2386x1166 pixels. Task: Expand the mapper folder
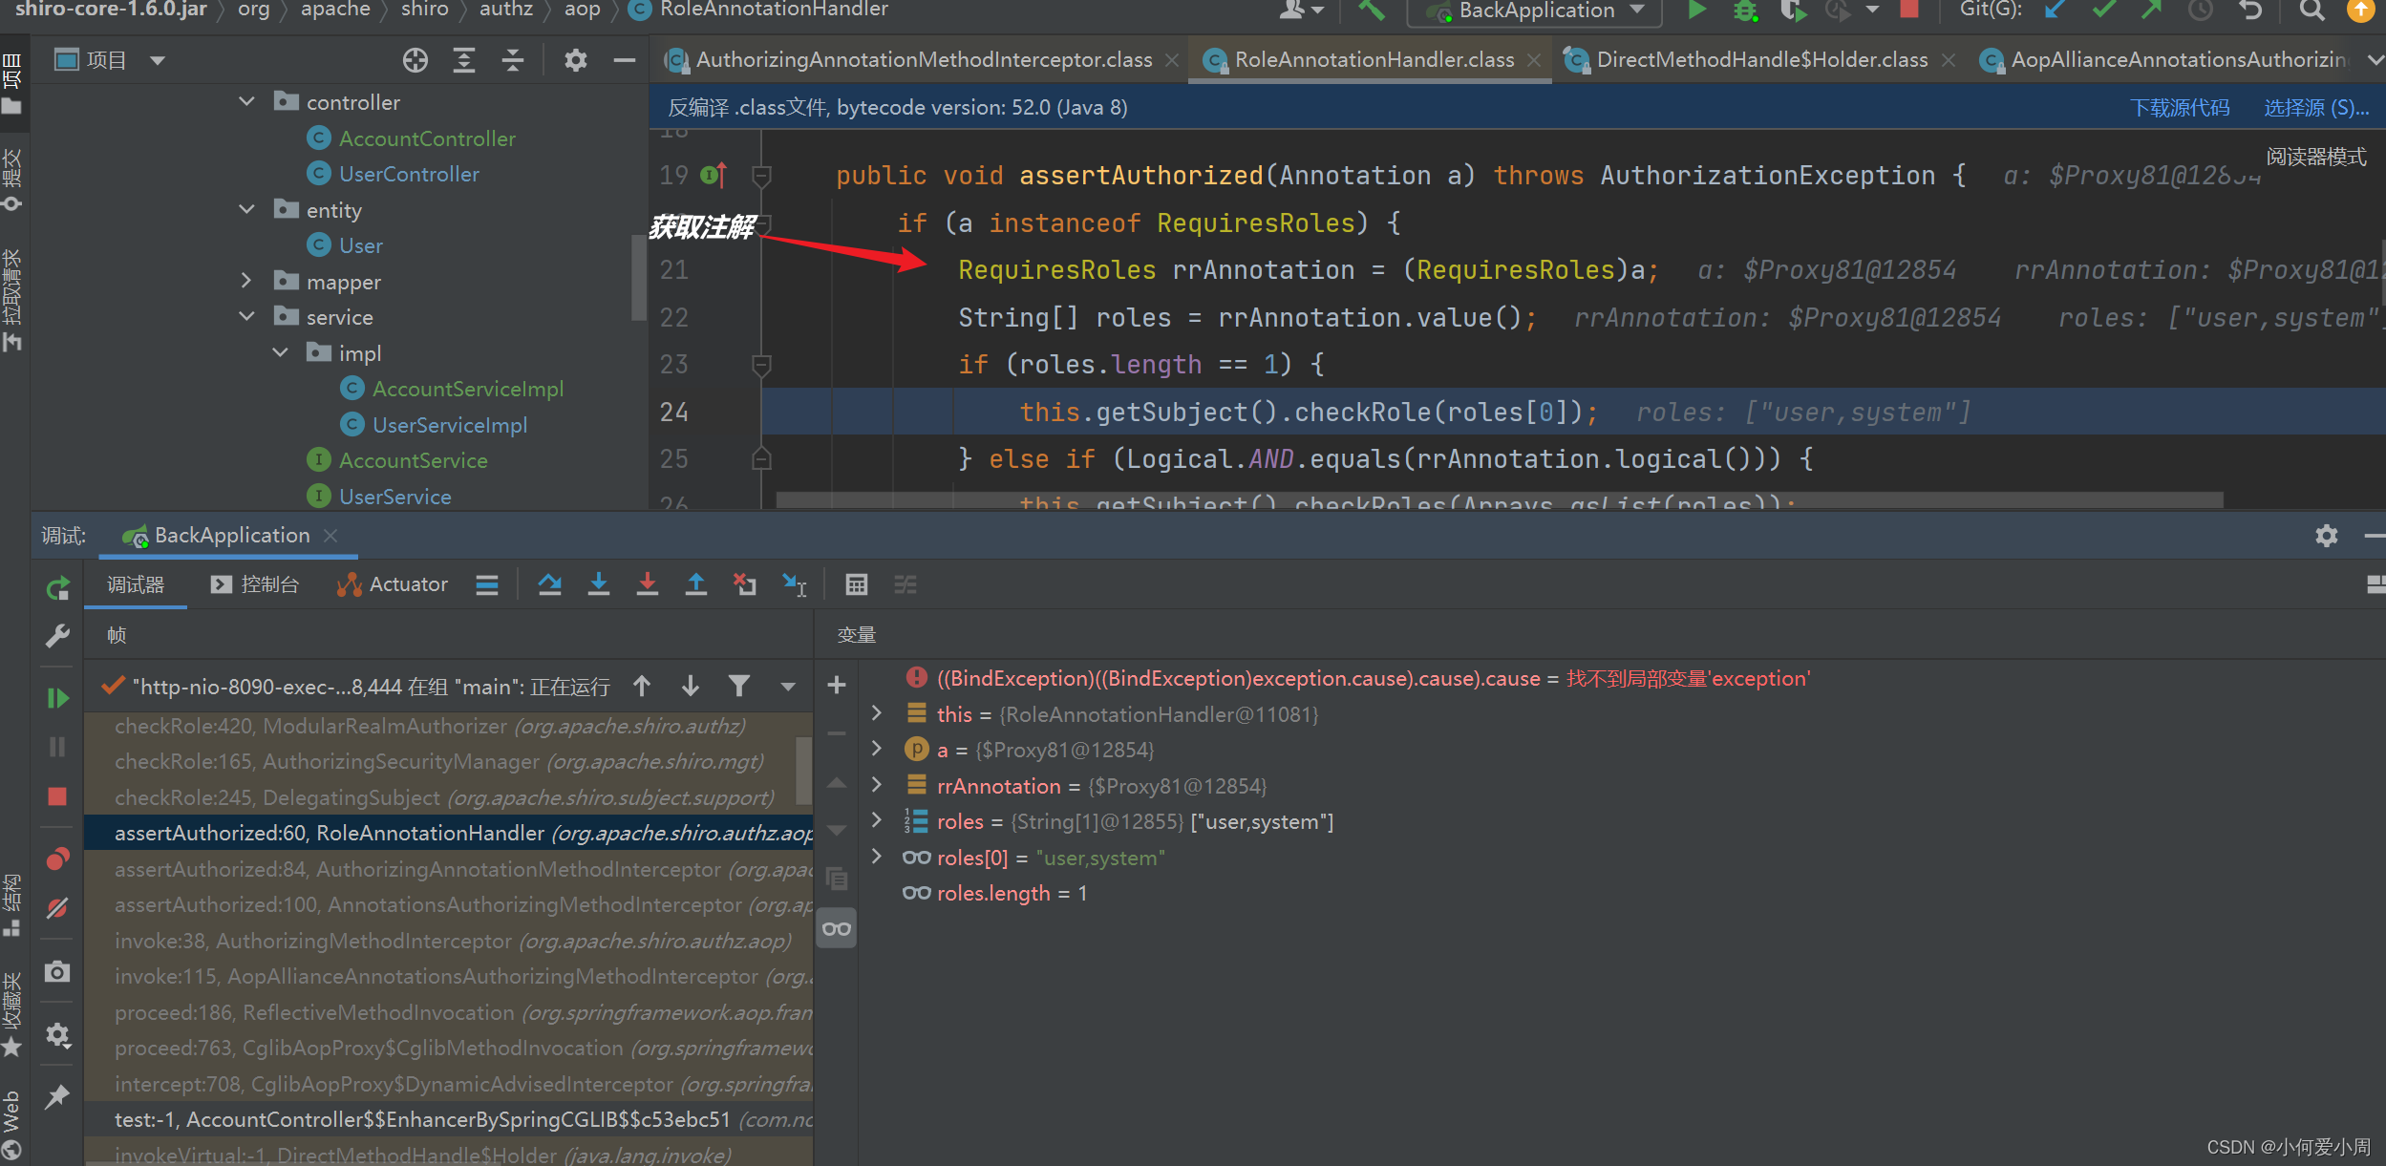[x=247, y=281]
